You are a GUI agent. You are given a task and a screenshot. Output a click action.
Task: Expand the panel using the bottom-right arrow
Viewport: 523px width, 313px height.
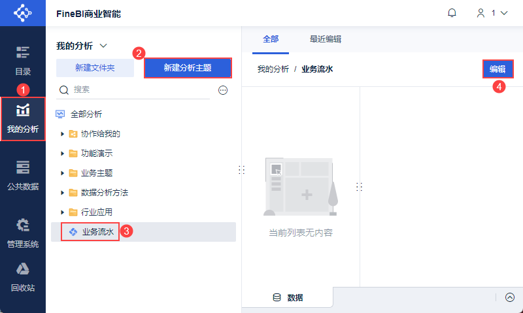tap(510, 297)
